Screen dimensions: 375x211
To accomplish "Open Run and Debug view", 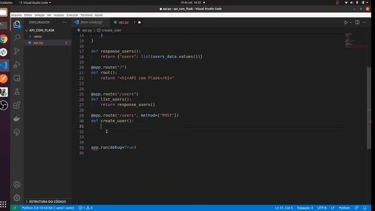I will (17, 64).
